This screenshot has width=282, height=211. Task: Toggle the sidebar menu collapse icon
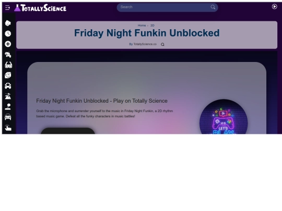[x=7, y=8]
